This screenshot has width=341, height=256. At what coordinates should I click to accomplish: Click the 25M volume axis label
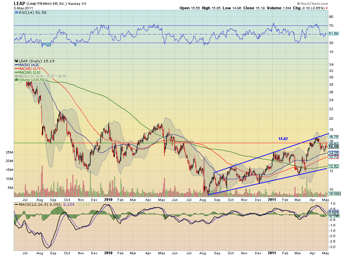point(9,152)
